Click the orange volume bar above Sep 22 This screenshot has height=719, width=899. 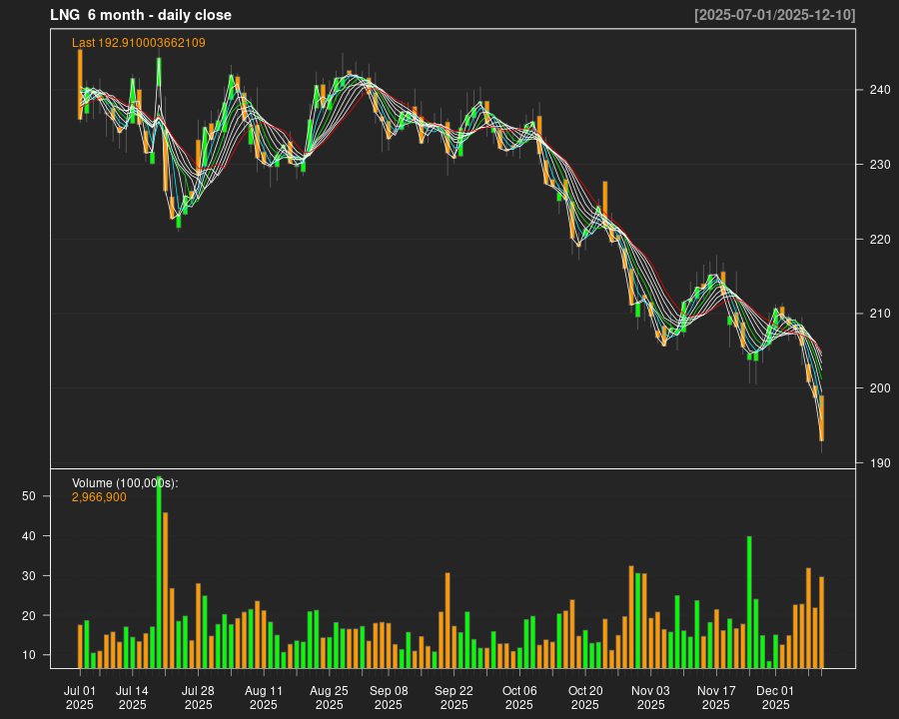pos(448,619)
